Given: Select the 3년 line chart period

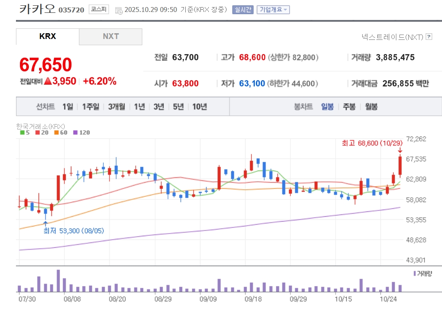Looking at the screenshot, I should tap(159, 106).
